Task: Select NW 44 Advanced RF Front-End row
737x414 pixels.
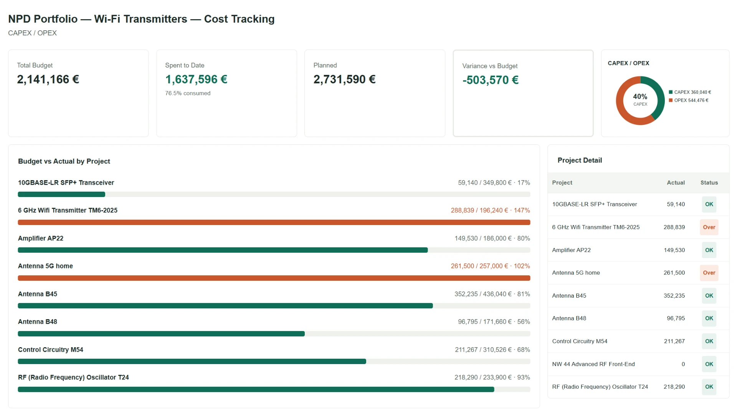Action: (638, 364)
